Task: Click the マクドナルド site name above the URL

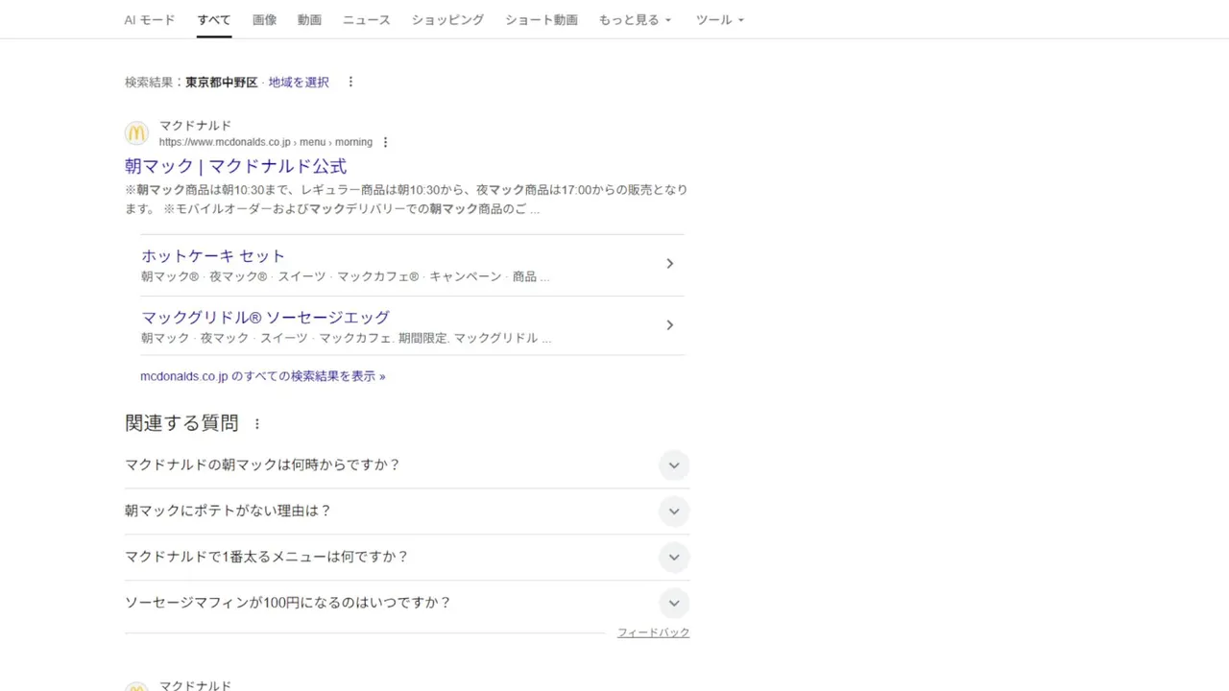Action: coord(195,126)
